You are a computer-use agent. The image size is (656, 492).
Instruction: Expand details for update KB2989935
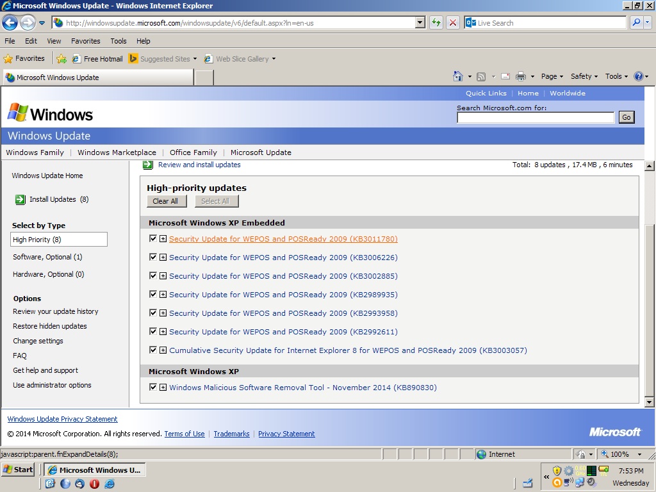(x=163, y=295)
